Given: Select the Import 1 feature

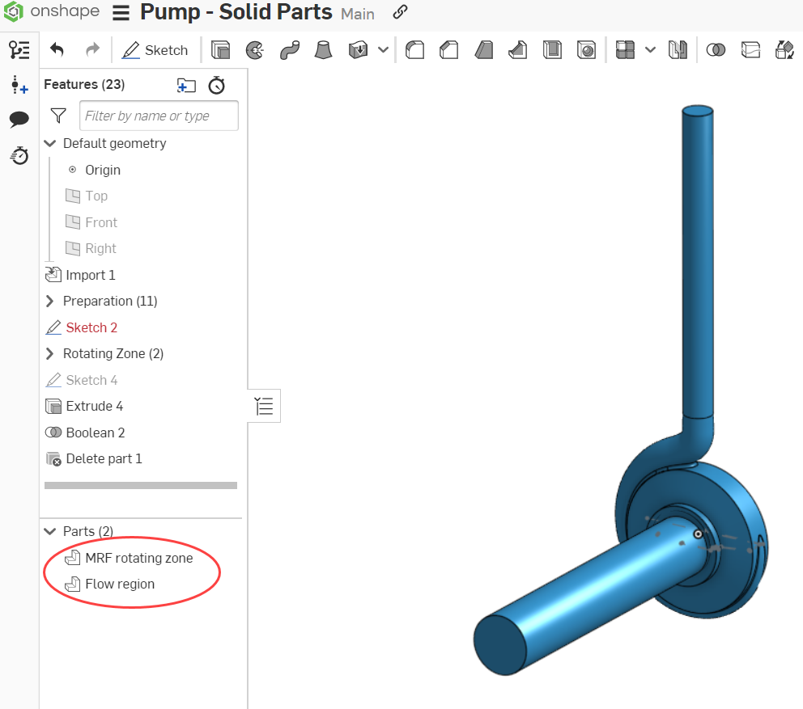Looking at the screenshot, I should coord(91,275).
